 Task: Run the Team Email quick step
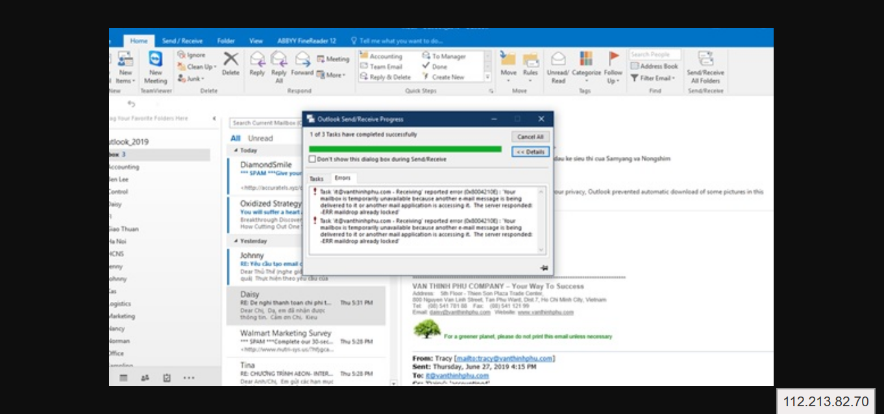(381, 67)
